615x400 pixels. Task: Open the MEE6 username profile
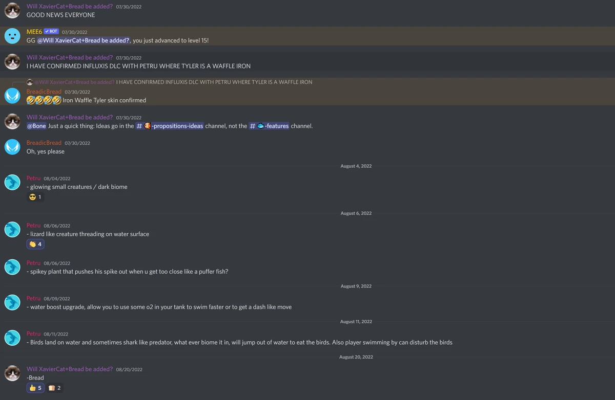coord(34,32)
